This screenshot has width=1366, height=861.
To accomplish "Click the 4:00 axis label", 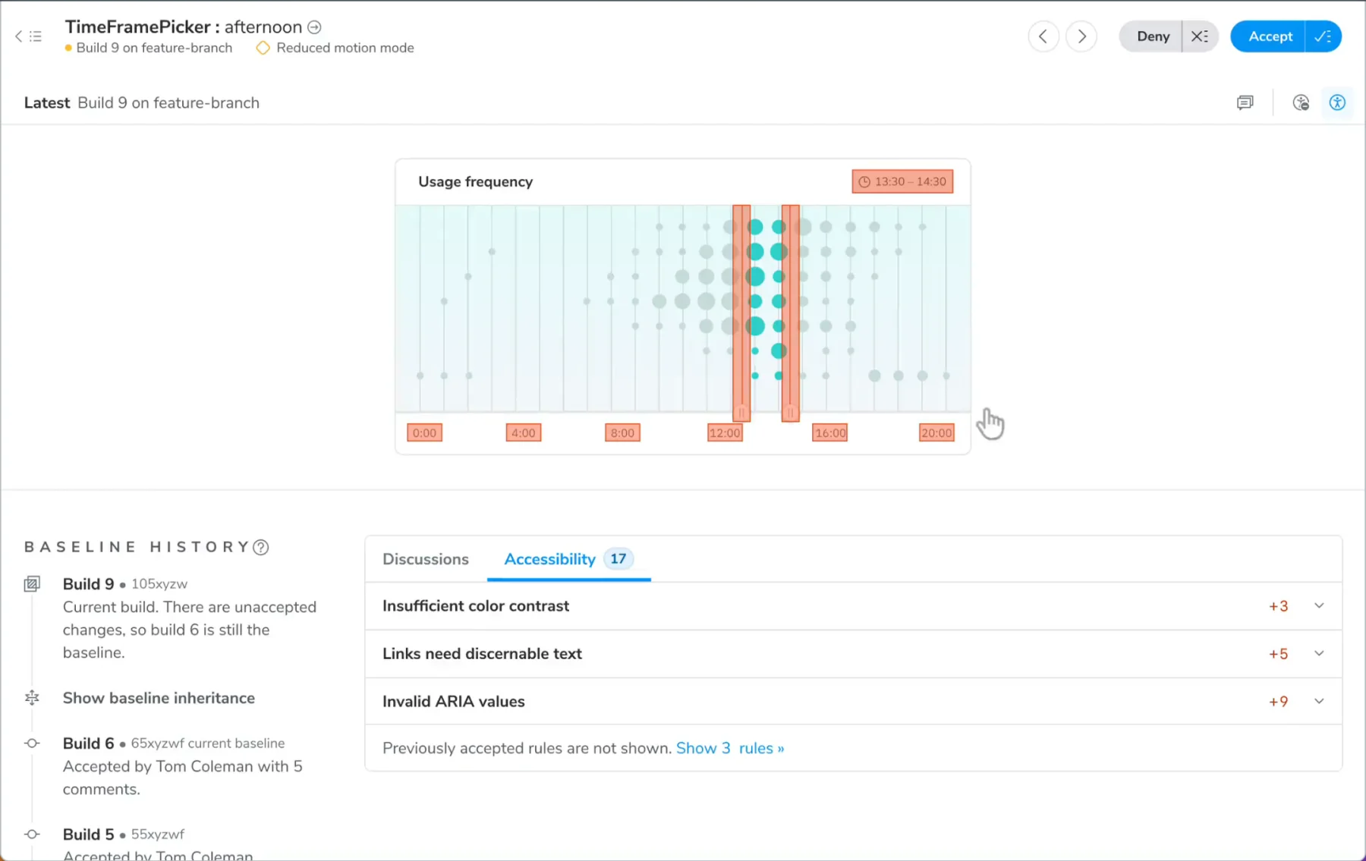I will point(524,432).
